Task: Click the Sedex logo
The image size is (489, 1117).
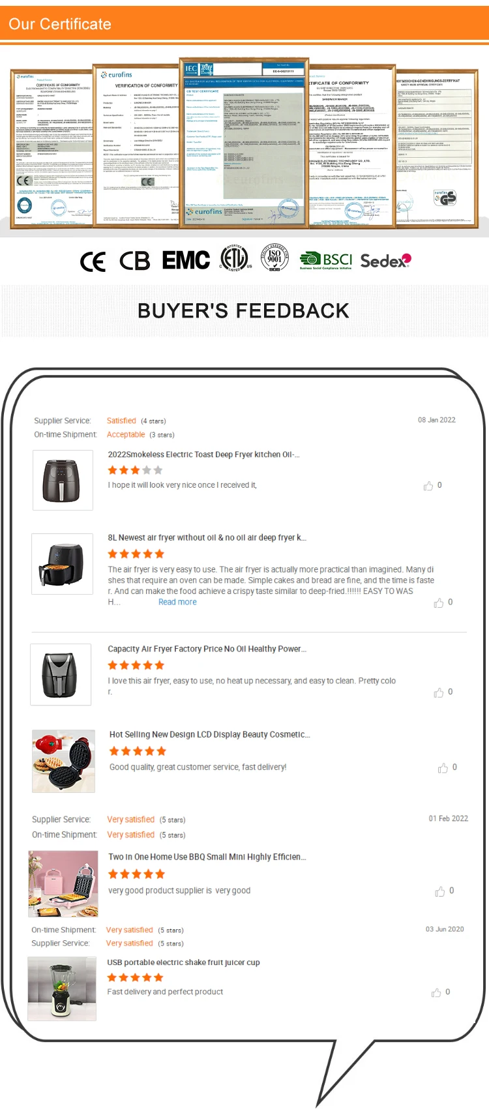Action: [x=385, y=261]
